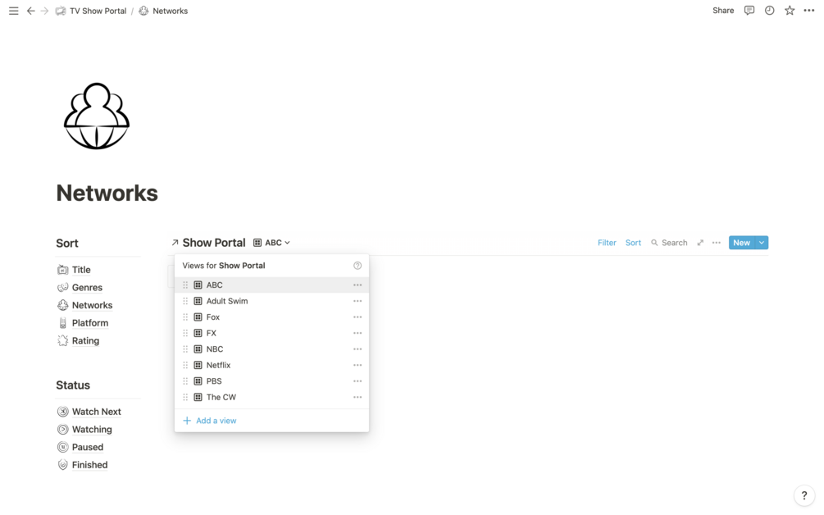Open options dots for PBS view
The image size is (824, 515).
coord(357,381)
